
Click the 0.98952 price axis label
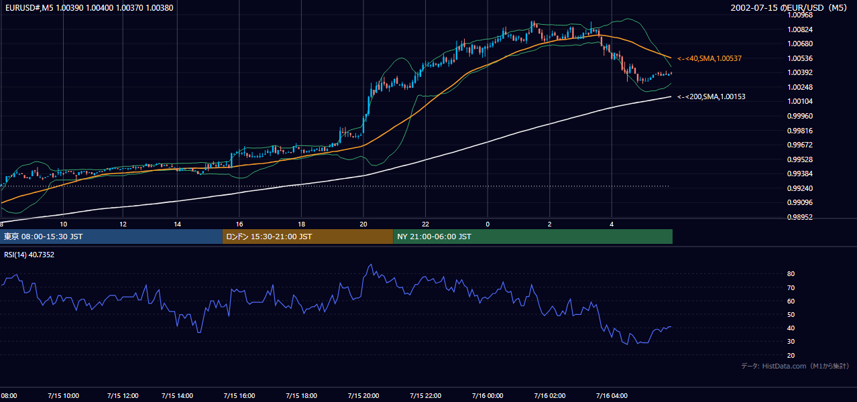(x=800, y=217)
